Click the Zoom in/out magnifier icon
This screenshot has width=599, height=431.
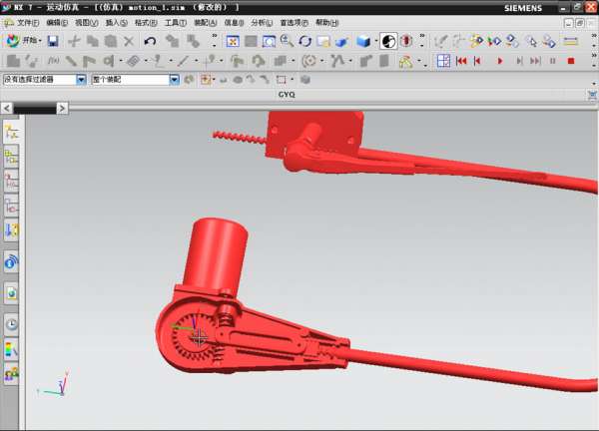coord(287,41)
